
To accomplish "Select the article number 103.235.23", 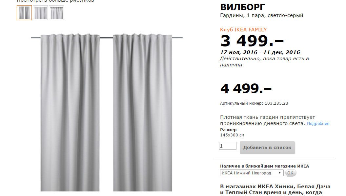I will [276, 103].
